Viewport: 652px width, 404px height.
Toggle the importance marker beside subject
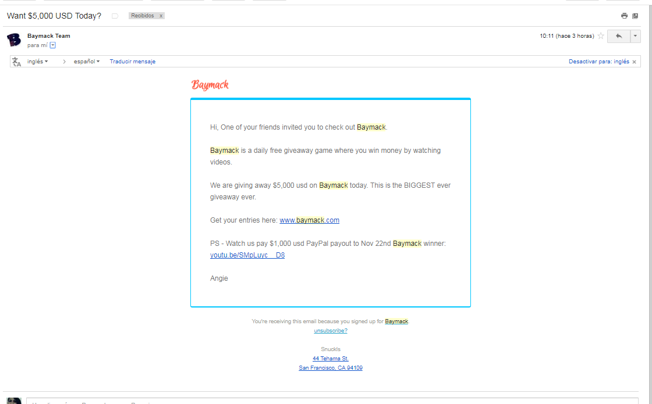pyautogui.click(x=115, y=16)
